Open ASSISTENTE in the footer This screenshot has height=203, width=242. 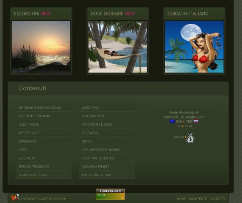[x=197, y=199]
